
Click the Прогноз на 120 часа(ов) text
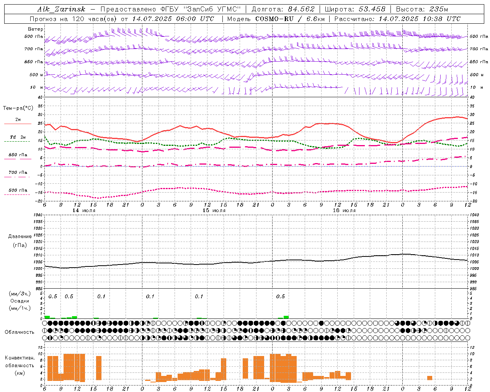pyautogui.click(x=73, y=19)
